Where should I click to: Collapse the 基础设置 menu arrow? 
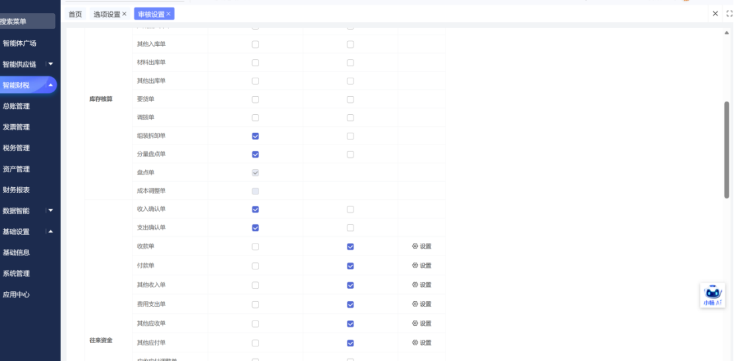tap(50, 232)
